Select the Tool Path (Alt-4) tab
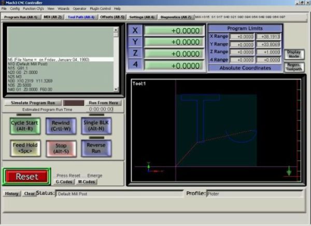This screenshot has height=226, width=311. 81,17
